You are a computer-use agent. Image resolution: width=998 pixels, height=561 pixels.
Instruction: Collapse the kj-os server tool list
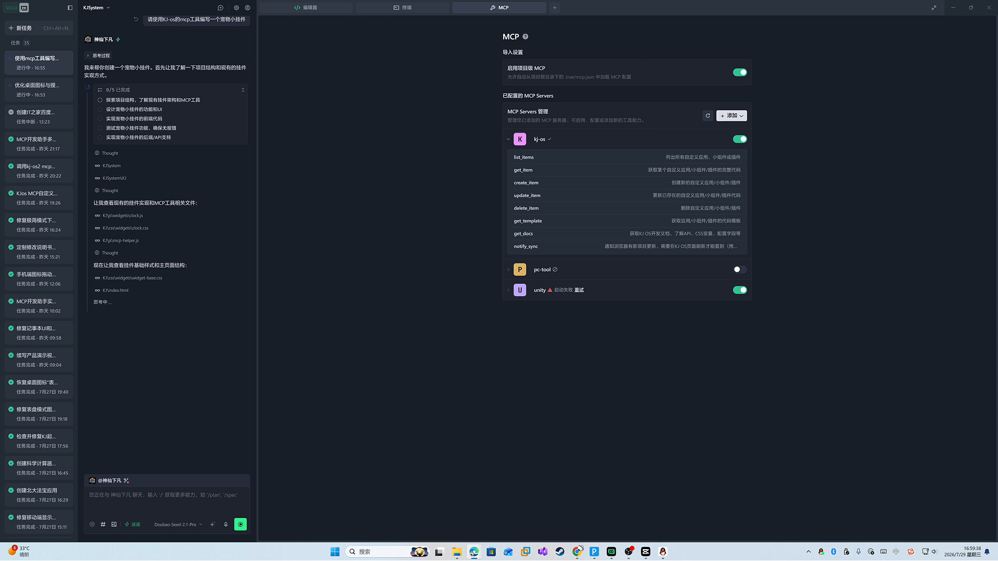click(x=508, y=139)
